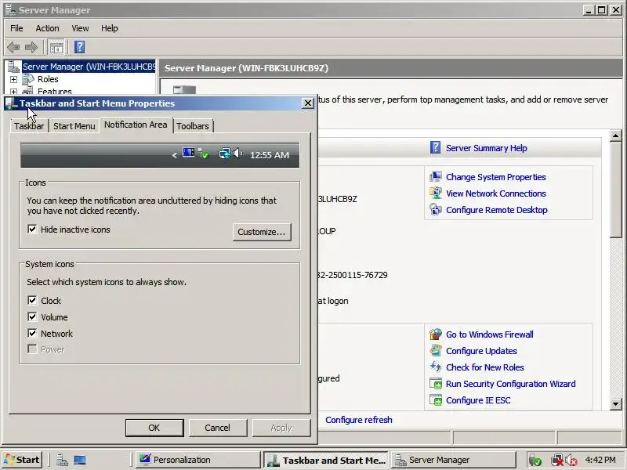Switch to Server Manager taskbar button
This screenshot has height=470, width=627.
click(454, 460)
